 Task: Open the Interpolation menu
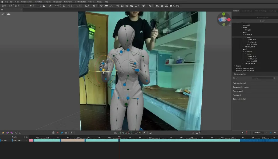tap(57, 2)
